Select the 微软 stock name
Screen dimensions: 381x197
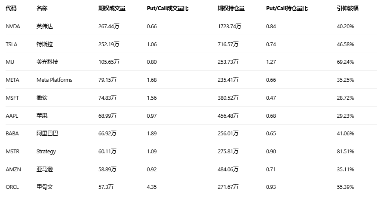[x=42, y=98]
